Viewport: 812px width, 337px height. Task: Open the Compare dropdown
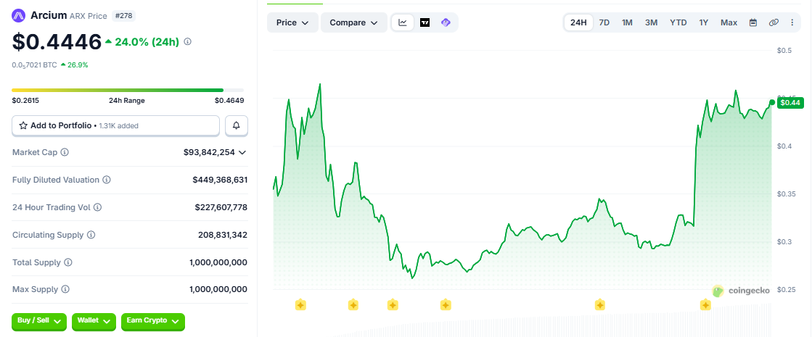[353, 22]
